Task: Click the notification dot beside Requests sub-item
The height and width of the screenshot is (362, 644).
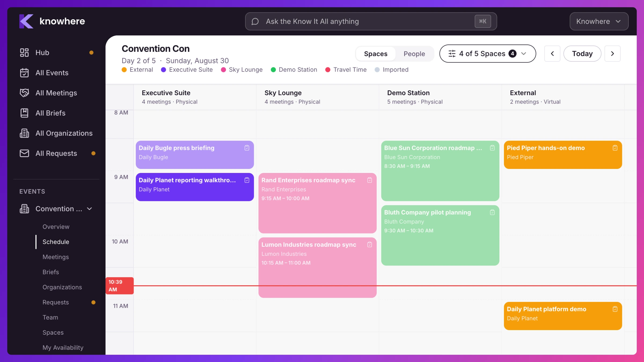Action: [93, 302]
